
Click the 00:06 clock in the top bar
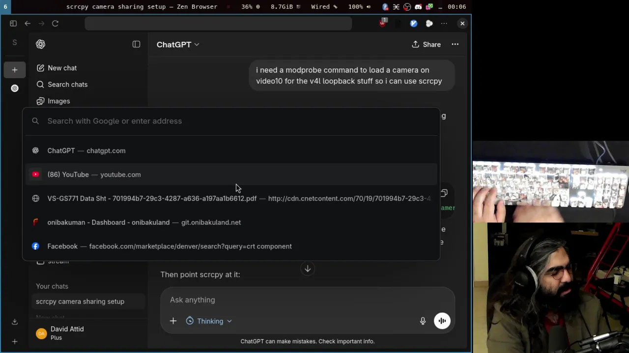[457, 7]
